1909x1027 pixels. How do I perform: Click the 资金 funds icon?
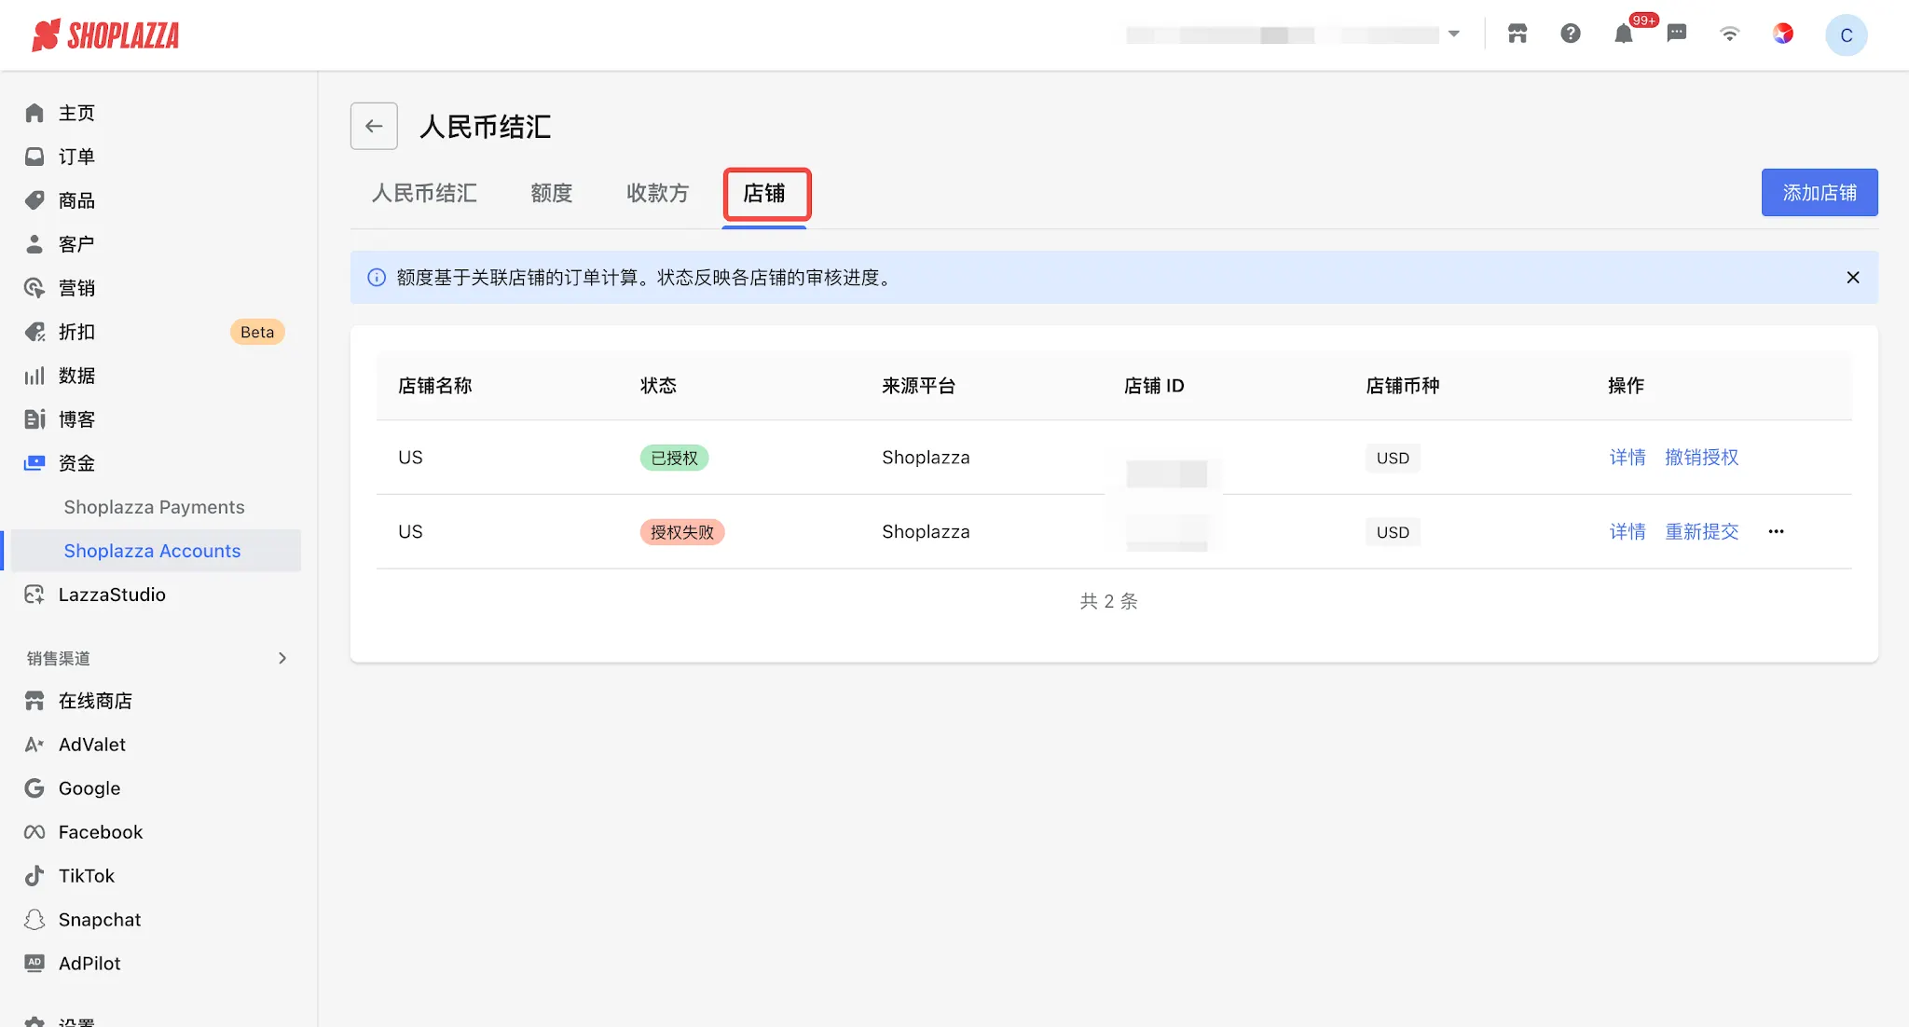(34, 463)
